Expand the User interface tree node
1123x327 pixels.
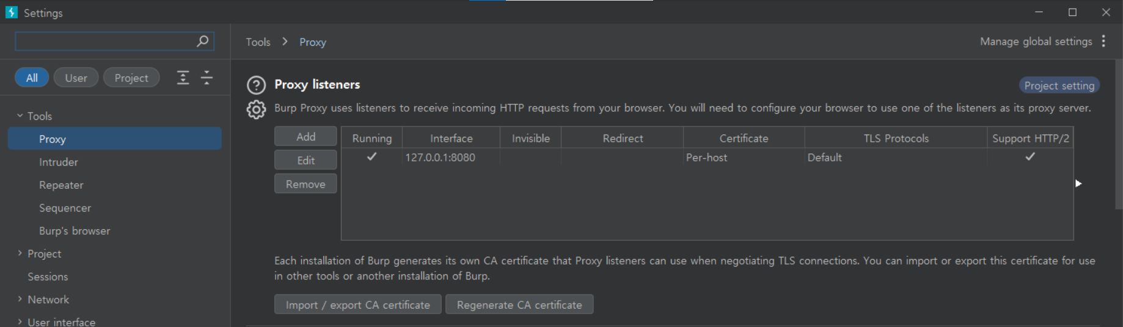tap(20, 321)
